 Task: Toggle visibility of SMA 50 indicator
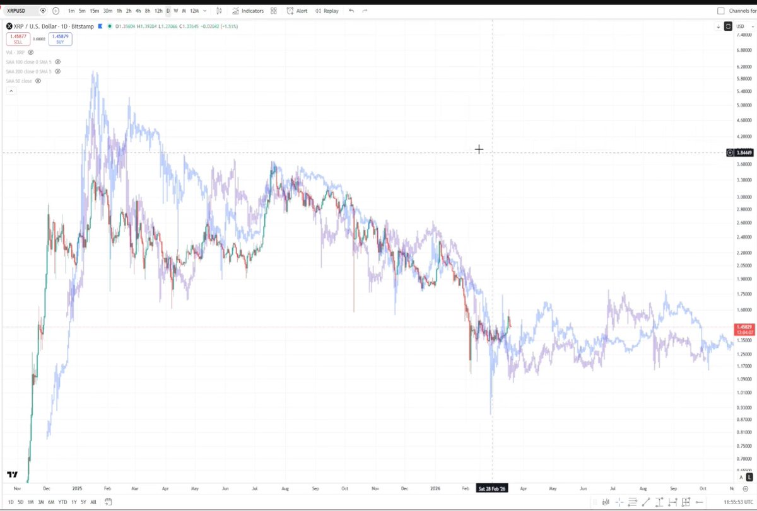tap(38, 81)
